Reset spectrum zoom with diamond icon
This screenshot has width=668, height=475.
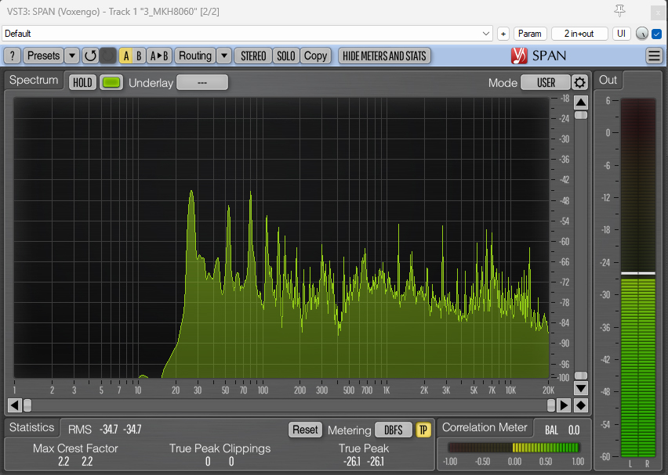pyautogui.click(x=581, y=405)
